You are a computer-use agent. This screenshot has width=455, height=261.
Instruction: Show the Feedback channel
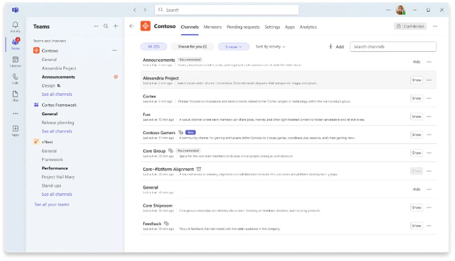tap(417, 226)
